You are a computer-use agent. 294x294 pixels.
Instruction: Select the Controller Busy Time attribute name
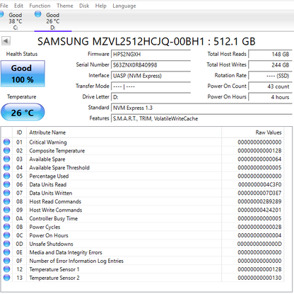54,219
